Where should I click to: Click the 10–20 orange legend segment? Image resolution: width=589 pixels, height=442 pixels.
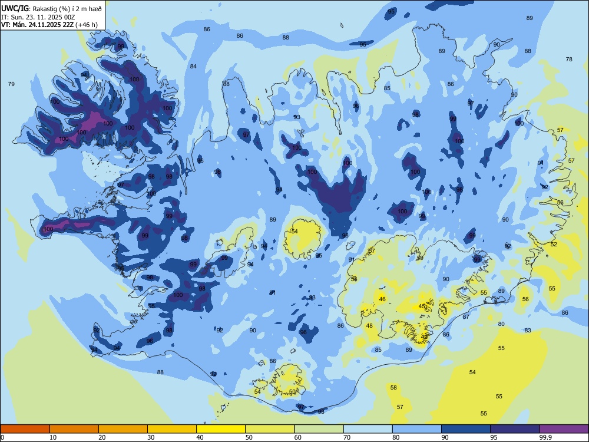click(74, 429)
